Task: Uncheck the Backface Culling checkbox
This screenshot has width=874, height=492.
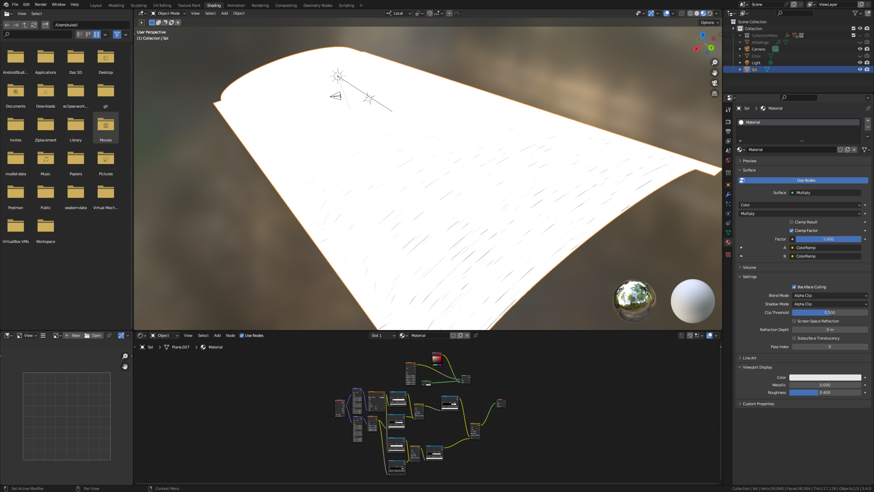Action: 794,287
